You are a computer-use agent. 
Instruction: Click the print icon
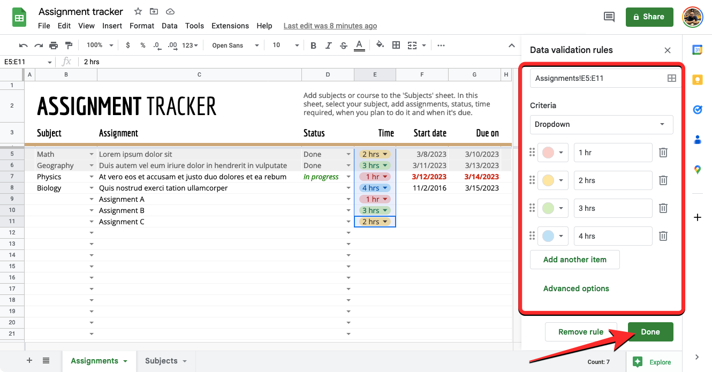point(54,45)
